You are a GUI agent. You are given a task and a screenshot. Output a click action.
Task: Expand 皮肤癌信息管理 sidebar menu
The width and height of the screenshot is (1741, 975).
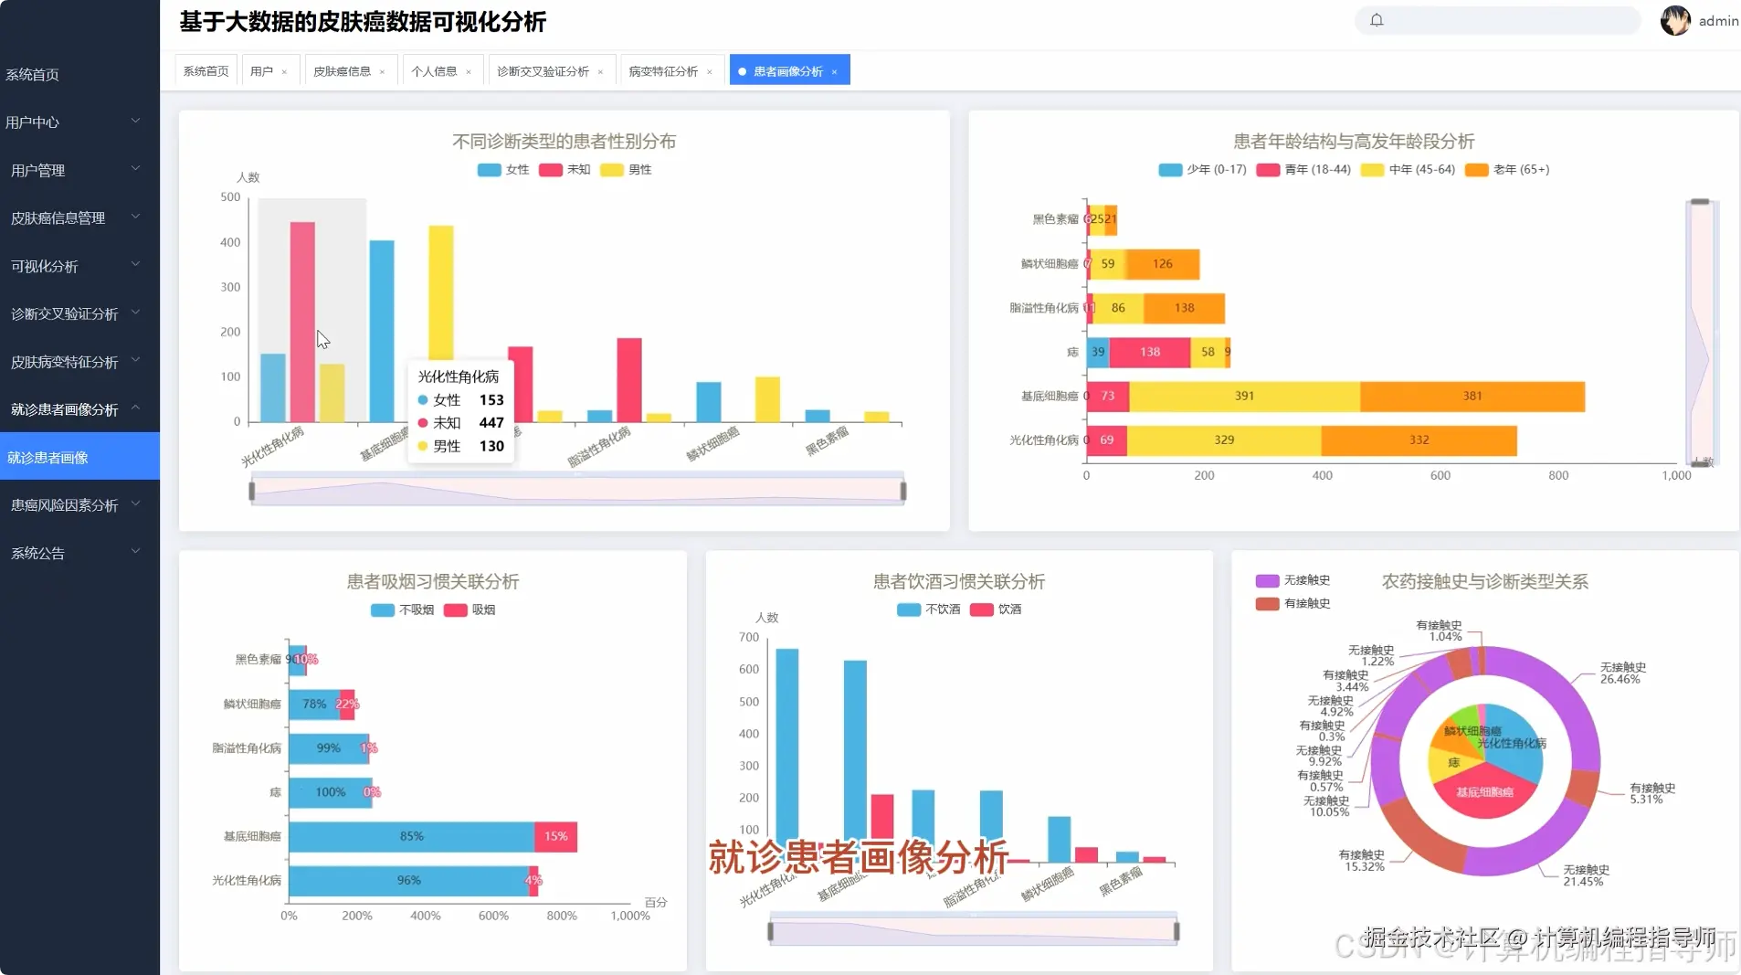click(x=79, y=217)
